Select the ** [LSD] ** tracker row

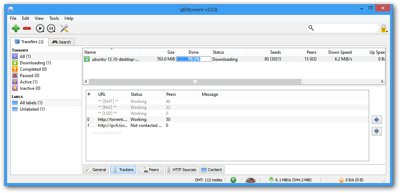(227, 113)
